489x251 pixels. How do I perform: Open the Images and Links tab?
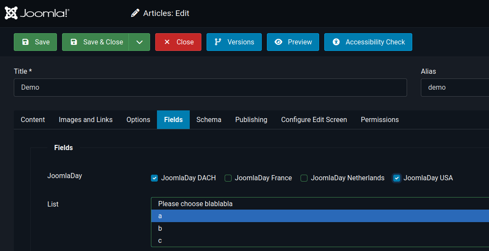86,120
